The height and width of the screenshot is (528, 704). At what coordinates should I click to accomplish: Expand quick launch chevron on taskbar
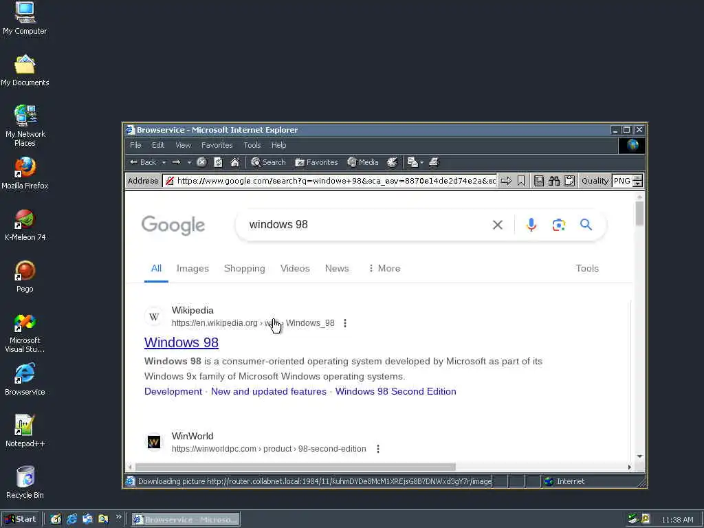tap(118, 517)
